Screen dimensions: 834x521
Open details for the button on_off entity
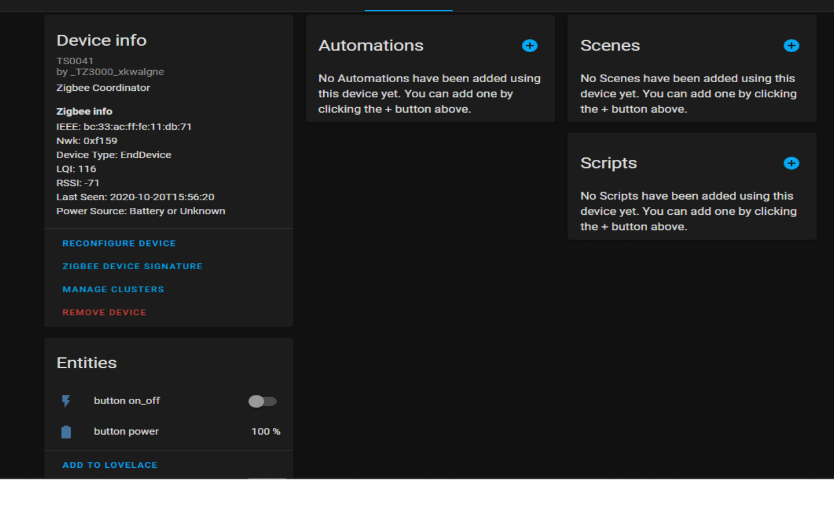(x=127, y=401)
